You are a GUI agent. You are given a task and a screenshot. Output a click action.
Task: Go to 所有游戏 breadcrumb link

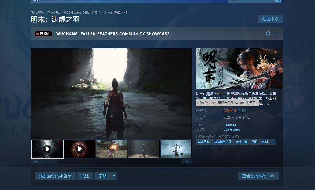pyautogui.click(x=37, y=12)
